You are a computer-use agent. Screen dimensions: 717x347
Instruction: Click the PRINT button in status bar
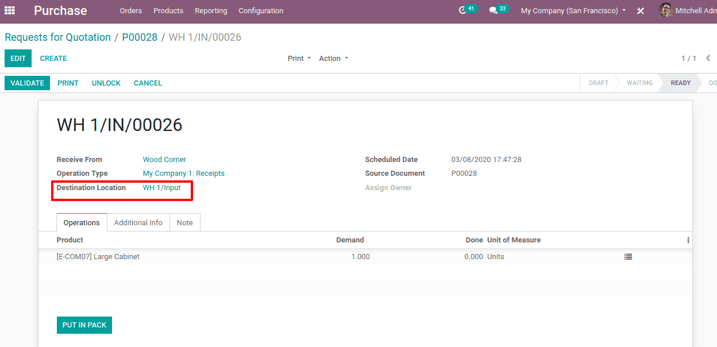click(x=68, y=83)
